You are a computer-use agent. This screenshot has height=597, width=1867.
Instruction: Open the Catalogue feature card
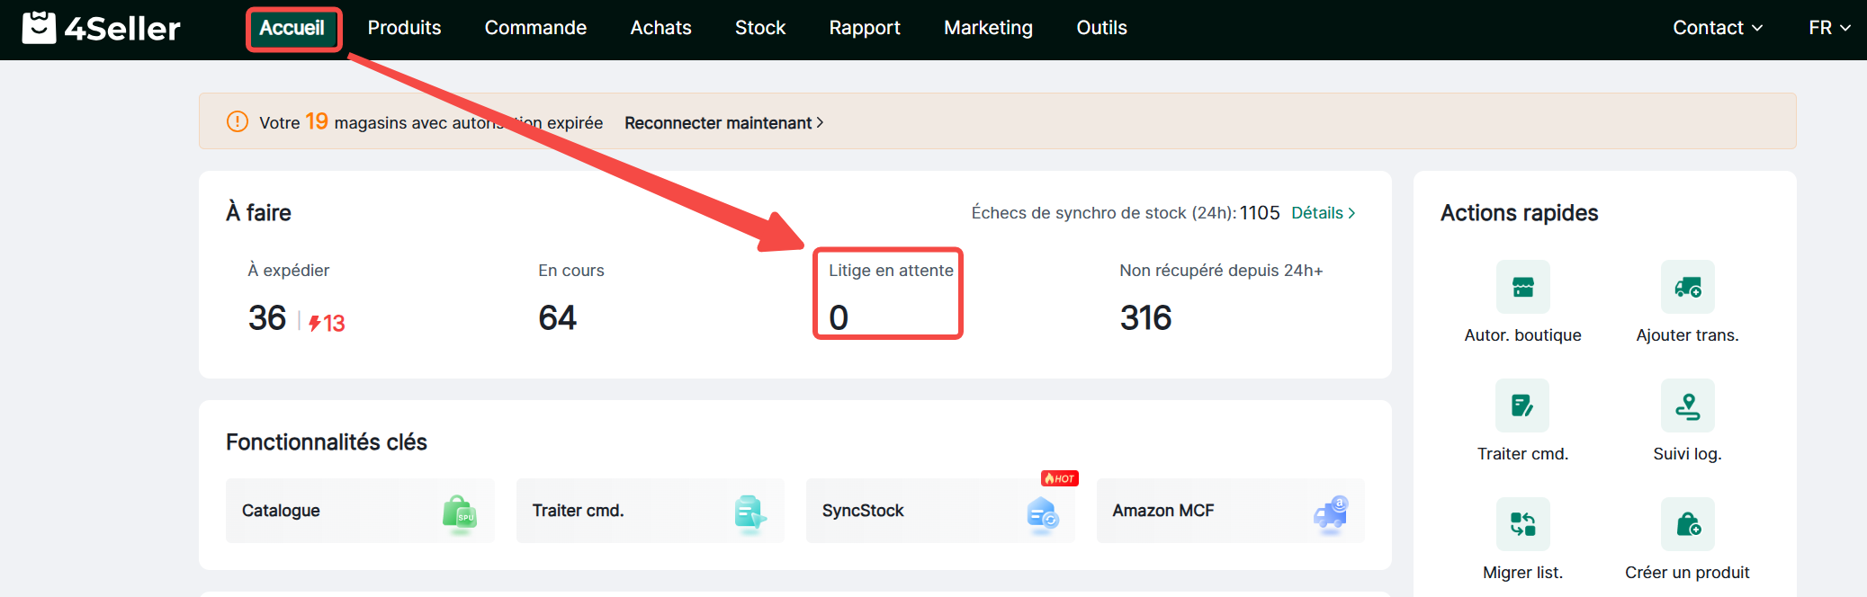[360, 511]
